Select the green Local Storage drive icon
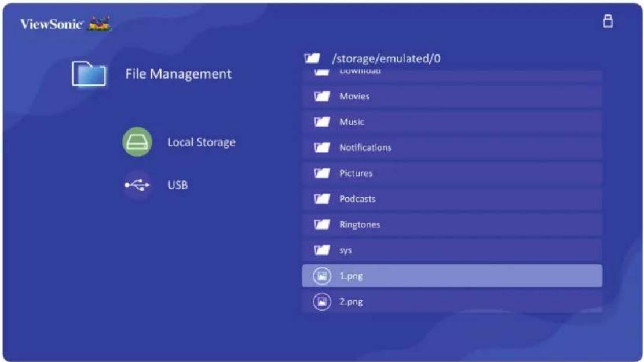644x362 pixels. click(x=137, y=142)
